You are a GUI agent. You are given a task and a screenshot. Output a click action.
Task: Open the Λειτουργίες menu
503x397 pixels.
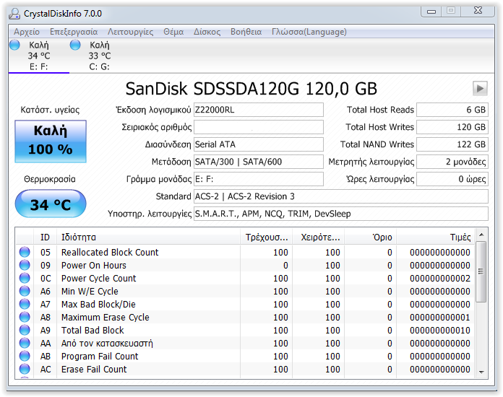pyautogui.click(x=130, y=32)
